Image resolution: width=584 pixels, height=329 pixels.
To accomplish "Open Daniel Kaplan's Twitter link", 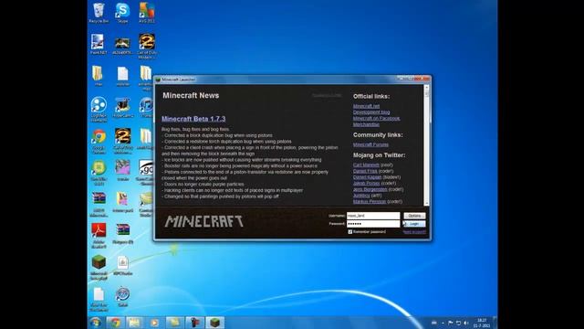I will coord(367,177).
